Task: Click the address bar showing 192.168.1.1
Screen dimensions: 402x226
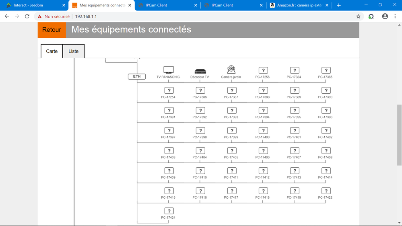Action: (x=86, y=16)
